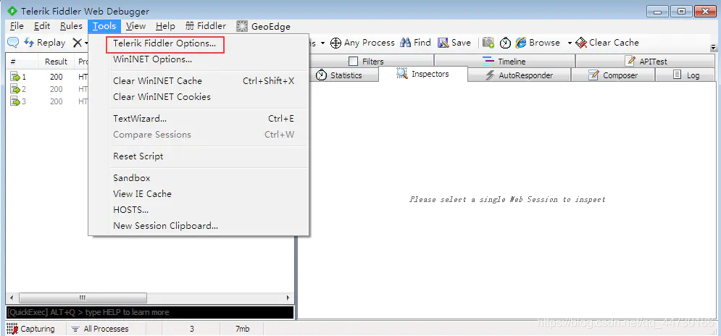This screenshot has width=721, height=336.
Task: Select the Inspectors tab
Action: (x=422, y=74)
